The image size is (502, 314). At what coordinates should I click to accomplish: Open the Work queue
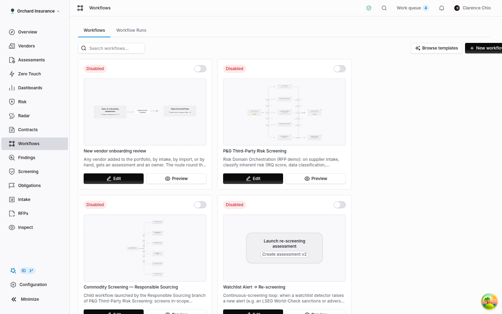(x=412, y=8)
